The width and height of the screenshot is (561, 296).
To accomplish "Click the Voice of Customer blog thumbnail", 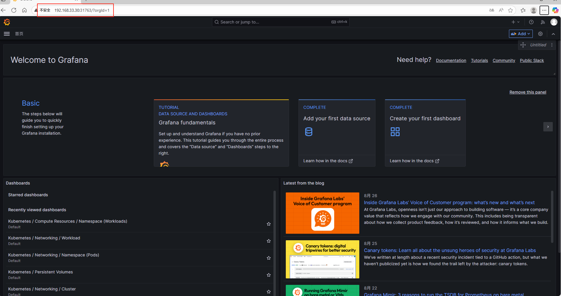I will click(323, 213).
